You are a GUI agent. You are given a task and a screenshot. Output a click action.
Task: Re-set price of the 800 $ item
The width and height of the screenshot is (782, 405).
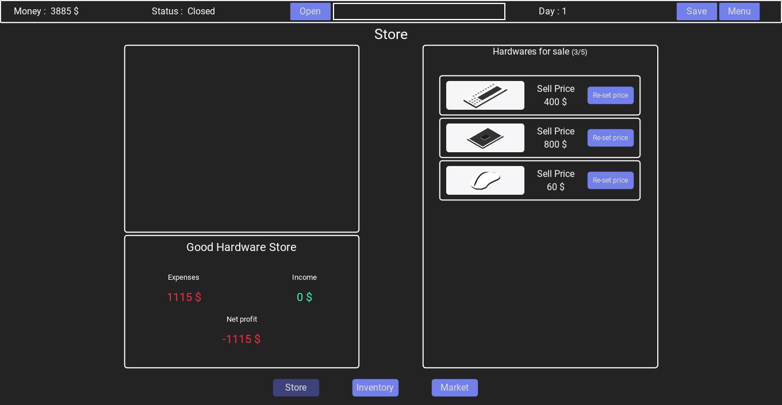click(610, 138)
